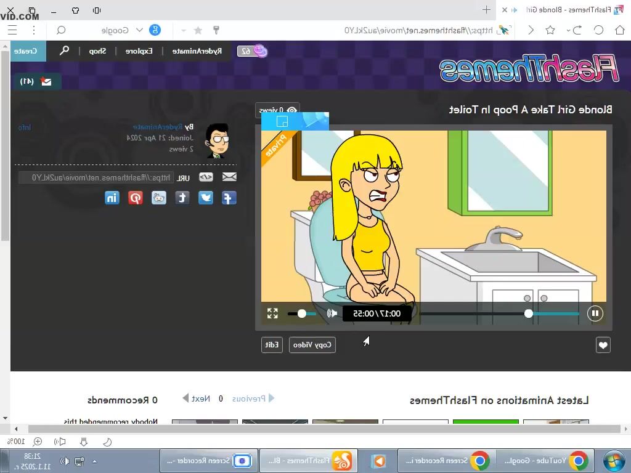
Task: Open the Explore menu item
Action: 139,51
